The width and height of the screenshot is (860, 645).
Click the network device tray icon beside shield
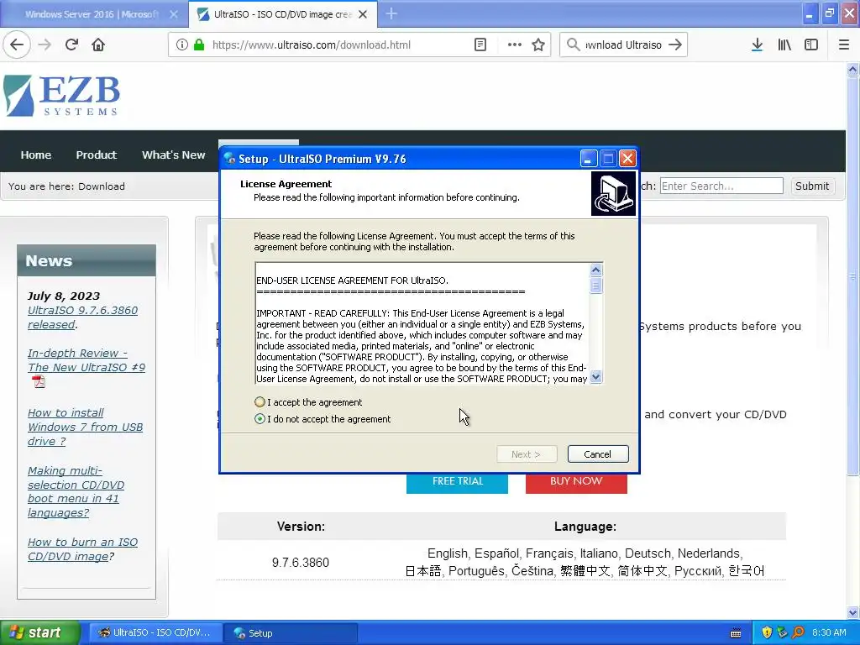pos(782,632)
